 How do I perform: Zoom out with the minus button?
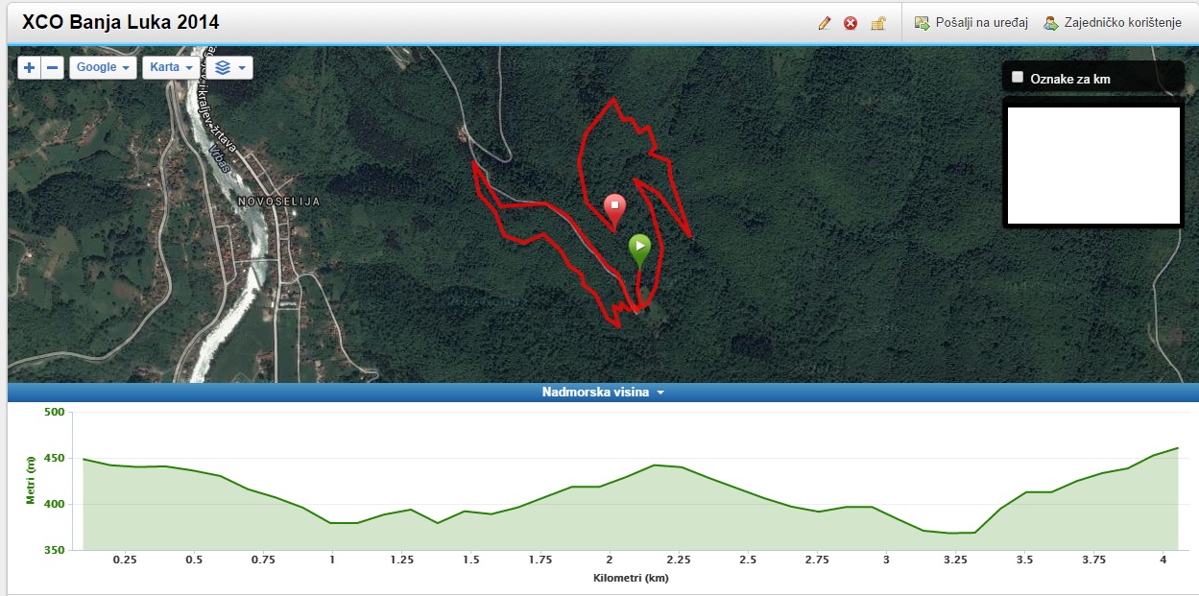coord(53,67)
